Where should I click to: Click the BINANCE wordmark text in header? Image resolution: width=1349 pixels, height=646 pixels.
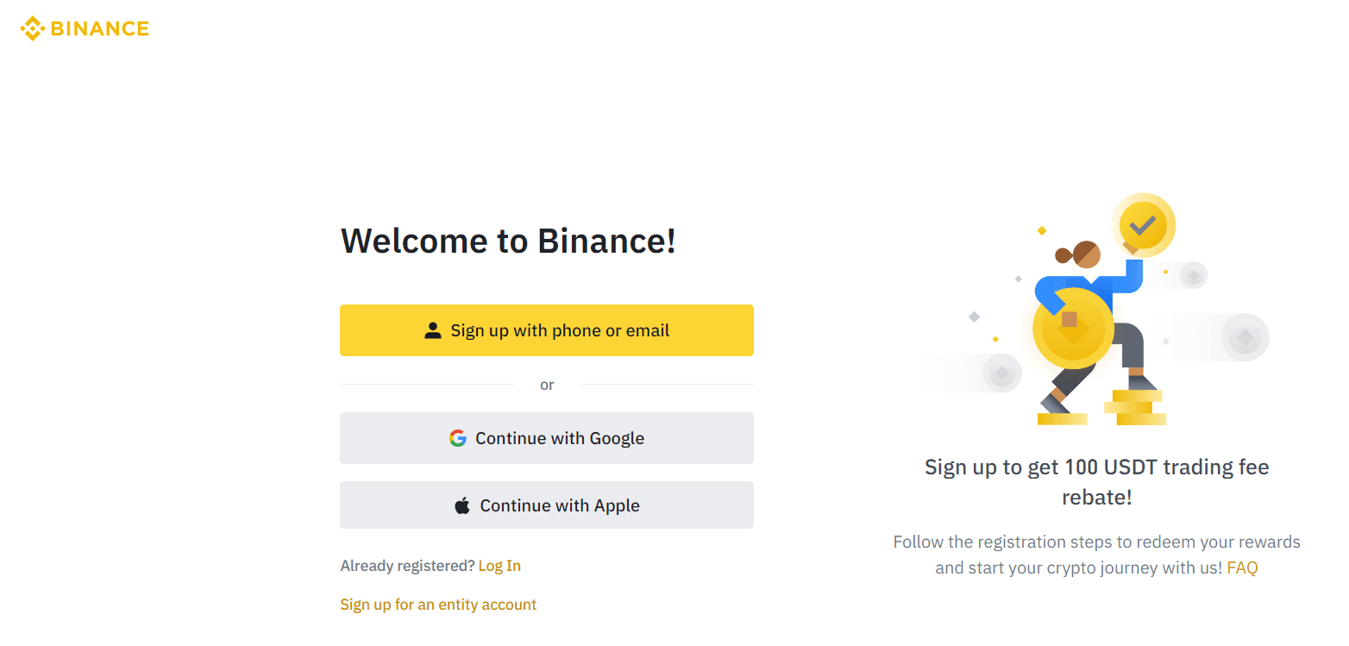99,28
